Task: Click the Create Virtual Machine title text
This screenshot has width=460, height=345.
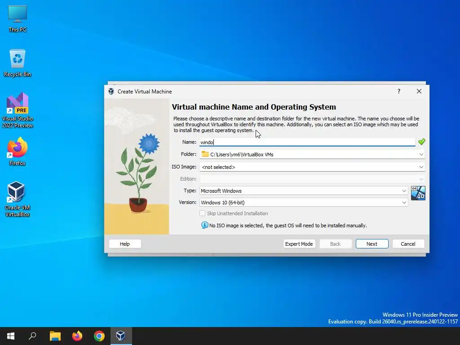Action: 145,92
